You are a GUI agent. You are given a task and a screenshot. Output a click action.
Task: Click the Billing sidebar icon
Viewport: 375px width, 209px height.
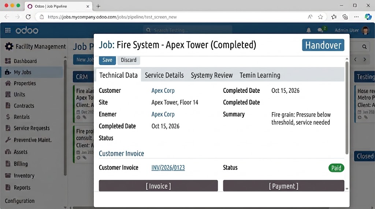pos(8,164)
